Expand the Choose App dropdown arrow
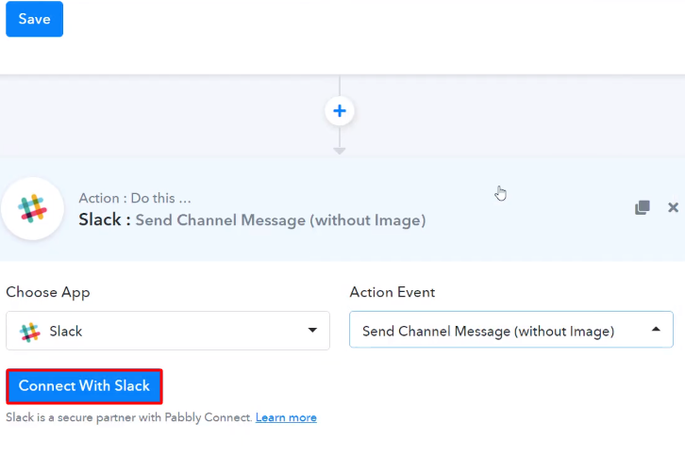The width and height of the screenshot is (685, 471). tap(312, 330)
